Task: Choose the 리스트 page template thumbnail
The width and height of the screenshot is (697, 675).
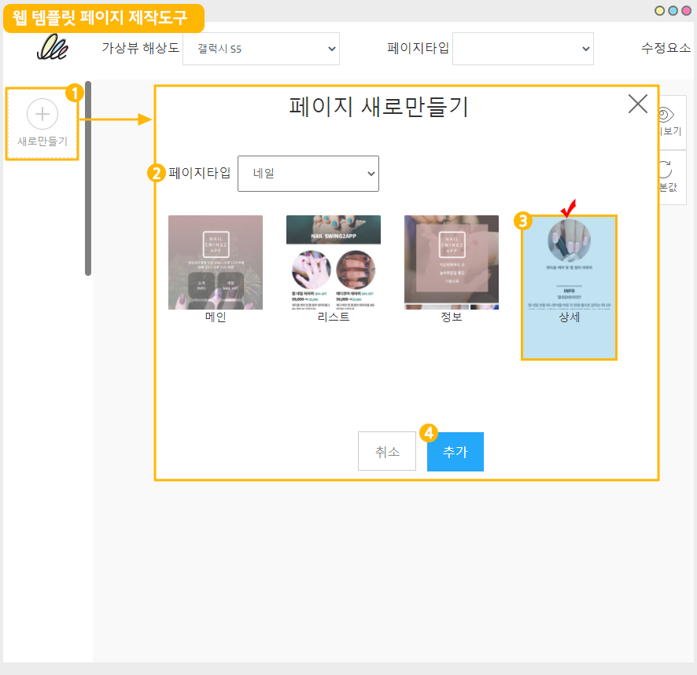Action: pyautogui.click(x=333, y=262)
